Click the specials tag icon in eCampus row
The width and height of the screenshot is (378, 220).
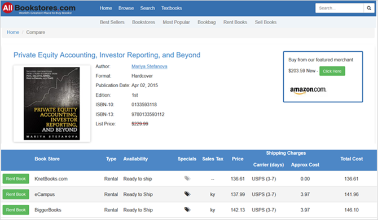tap(187, 194)
